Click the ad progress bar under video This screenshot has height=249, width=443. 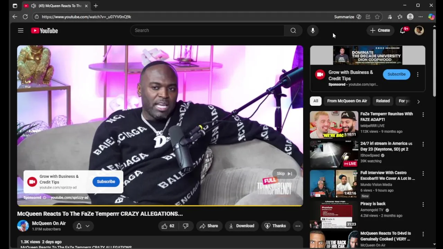pos(160,206)
